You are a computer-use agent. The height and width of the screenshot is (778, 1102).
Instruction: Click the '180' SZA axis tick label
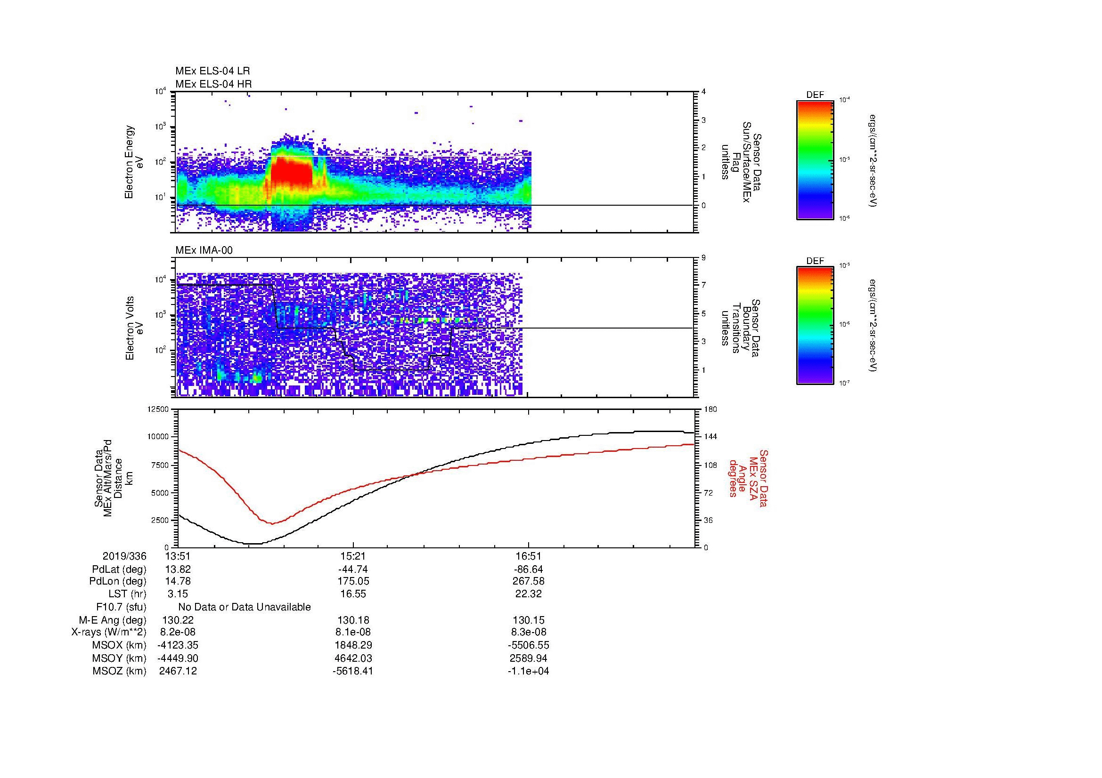pyautogui.click(x=710, y=409)
